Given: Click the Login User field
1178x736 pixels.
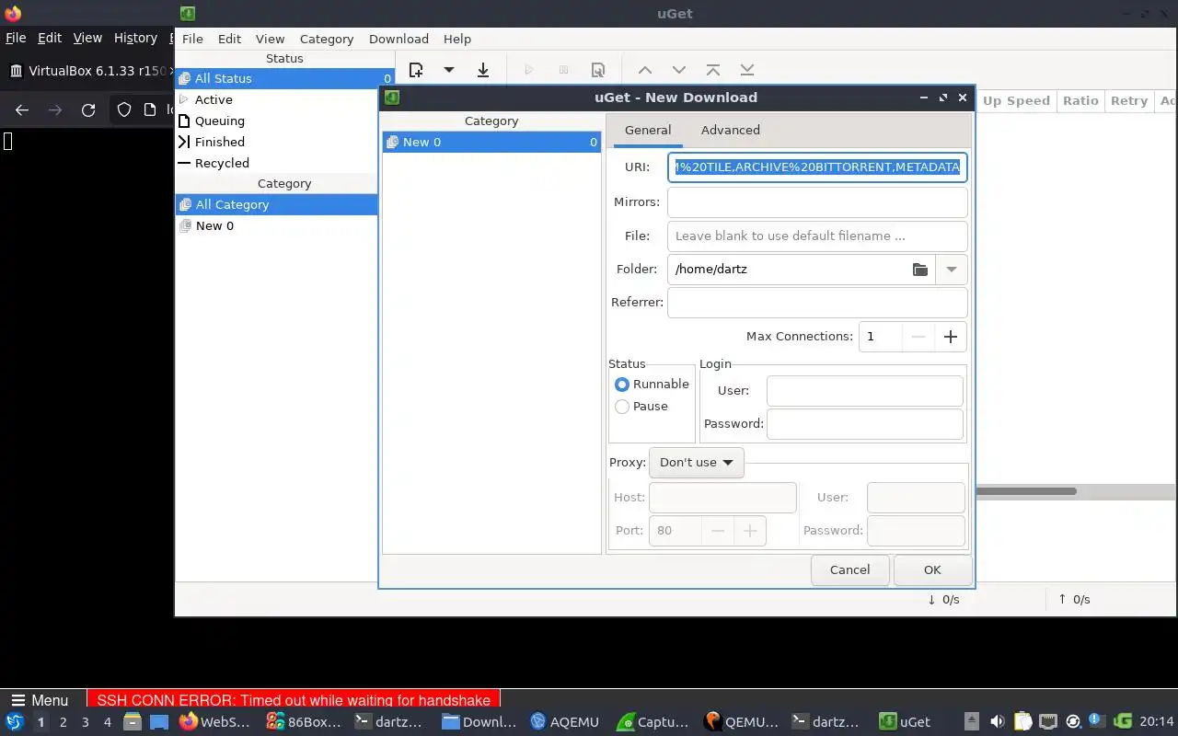Looking at the screenshot, I should coord(865,390).
